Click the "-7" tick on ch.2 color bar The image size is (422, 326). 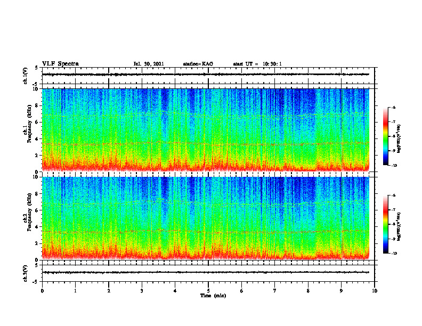point(394,210)
